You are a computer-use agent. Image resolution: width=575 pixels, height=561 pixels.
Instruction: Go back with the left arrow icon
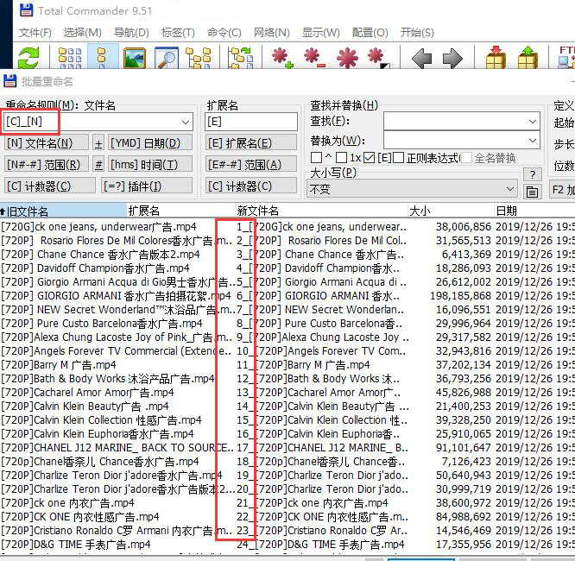pos(421,58)
